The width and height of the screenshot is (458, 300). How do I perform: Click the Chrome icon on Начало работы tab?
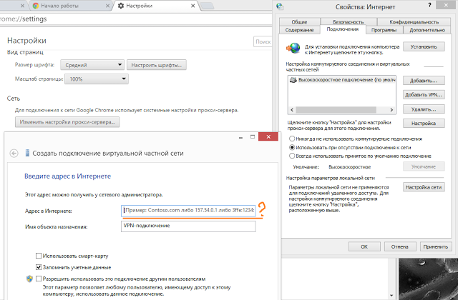tap(36, 6)
